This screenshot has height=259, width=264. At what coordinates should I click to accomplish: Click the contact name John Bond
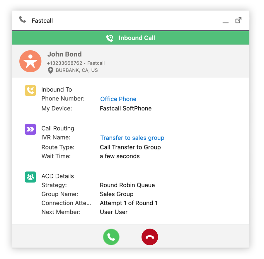[64, 54]
